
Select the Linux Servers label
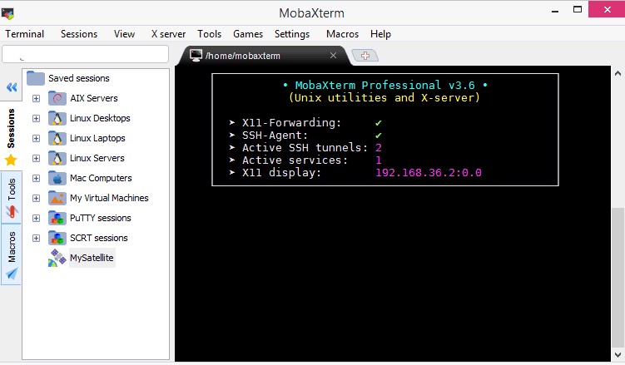point(97,158)
